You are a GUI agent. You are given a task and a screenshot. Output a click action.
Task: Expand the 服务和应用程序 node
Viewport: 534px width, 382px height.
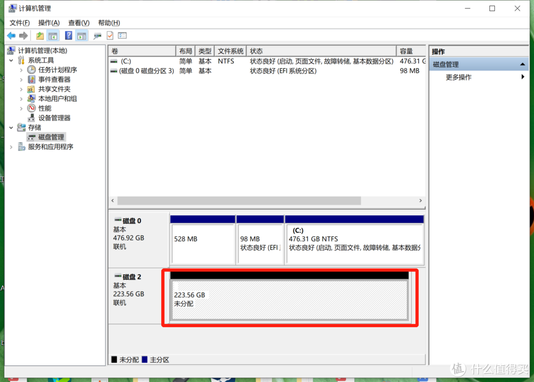click(x=11, y=147)
